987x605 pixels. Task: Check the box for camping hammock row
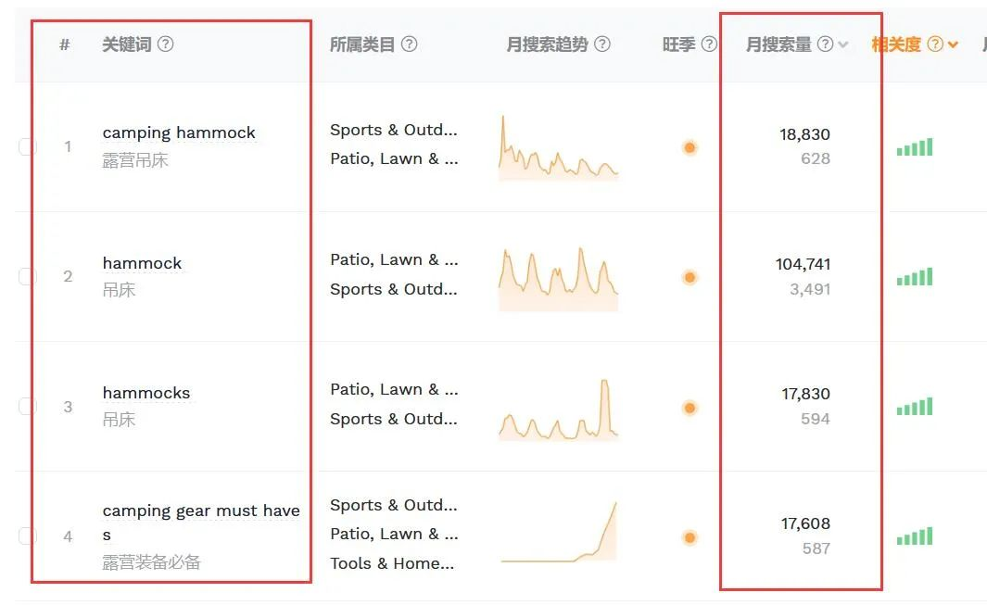click(27, 146)
